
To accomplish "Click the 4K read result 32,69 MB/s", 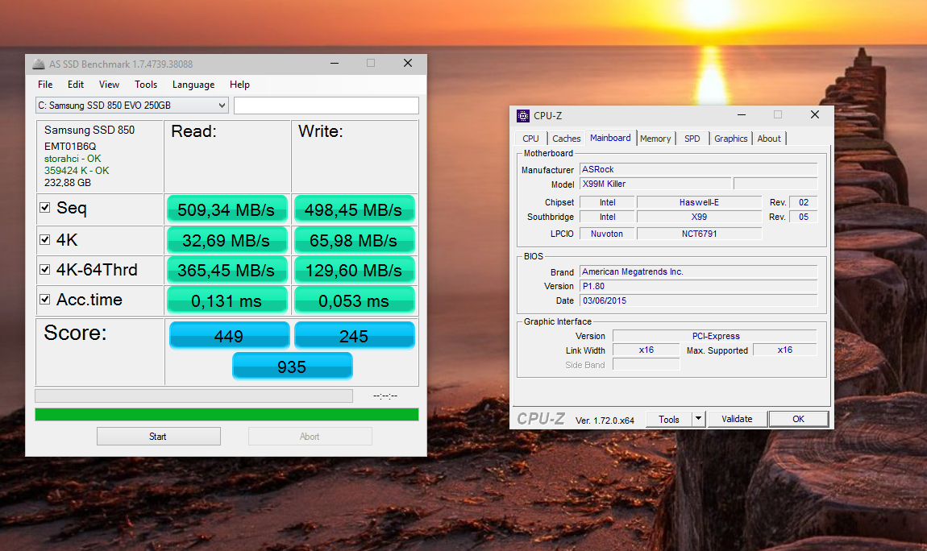I will pos(227,240).
